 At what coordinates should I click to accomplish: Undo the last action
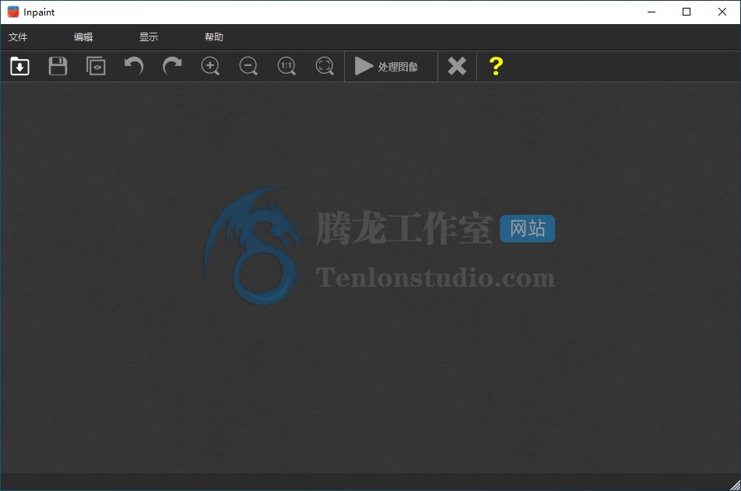tap(134, 66)
